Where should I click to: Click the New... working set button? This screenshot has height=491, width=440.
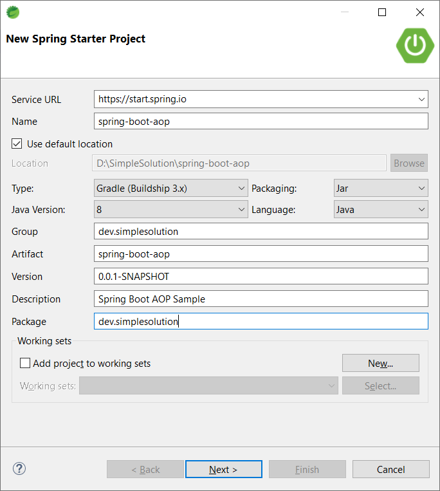point(381,363)
